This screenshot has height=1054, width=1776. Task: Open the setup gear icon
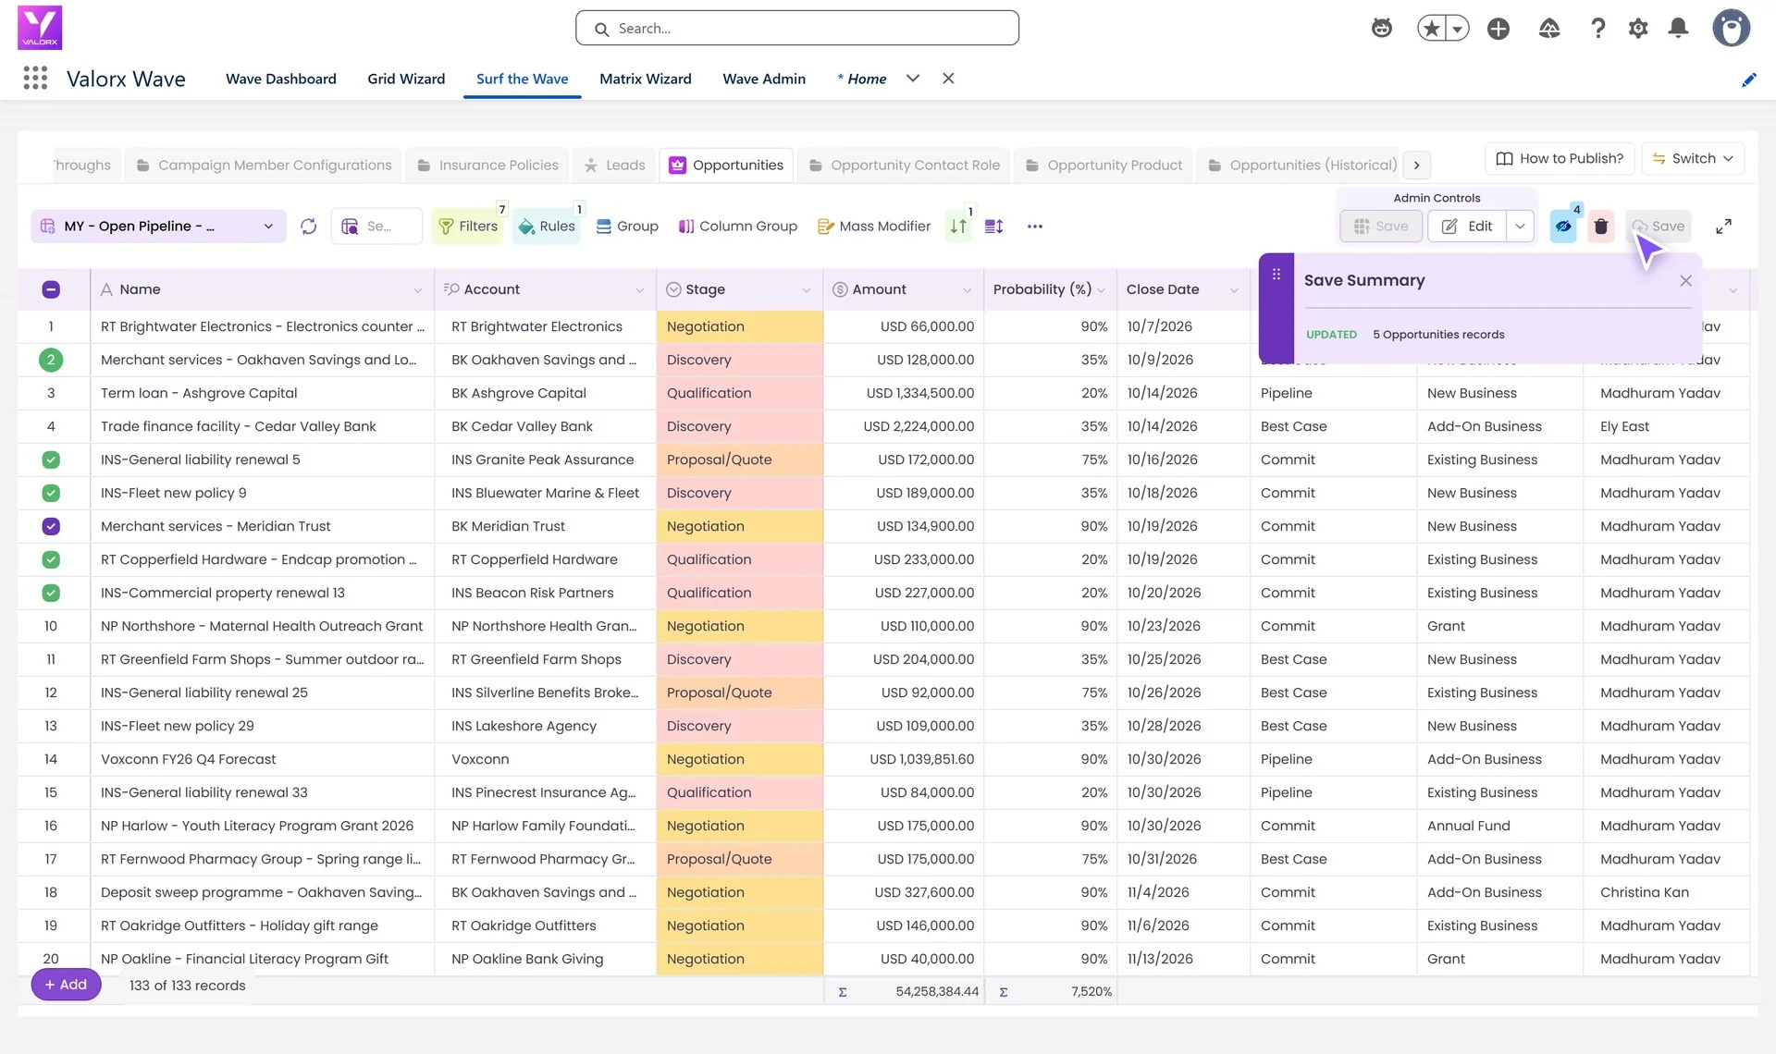tap(1638, 29)
